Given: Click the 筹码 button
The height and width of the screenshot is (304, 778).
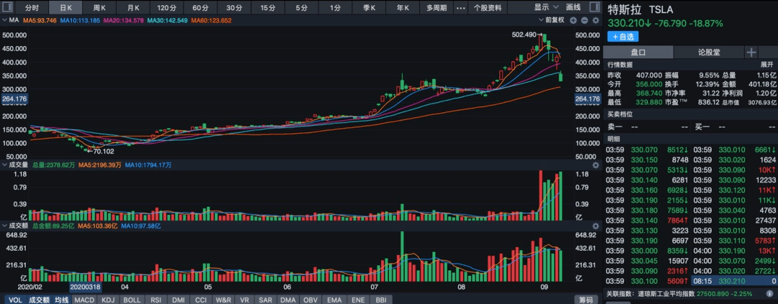Looking at the screenshot, I should click(x=585, y=299).
